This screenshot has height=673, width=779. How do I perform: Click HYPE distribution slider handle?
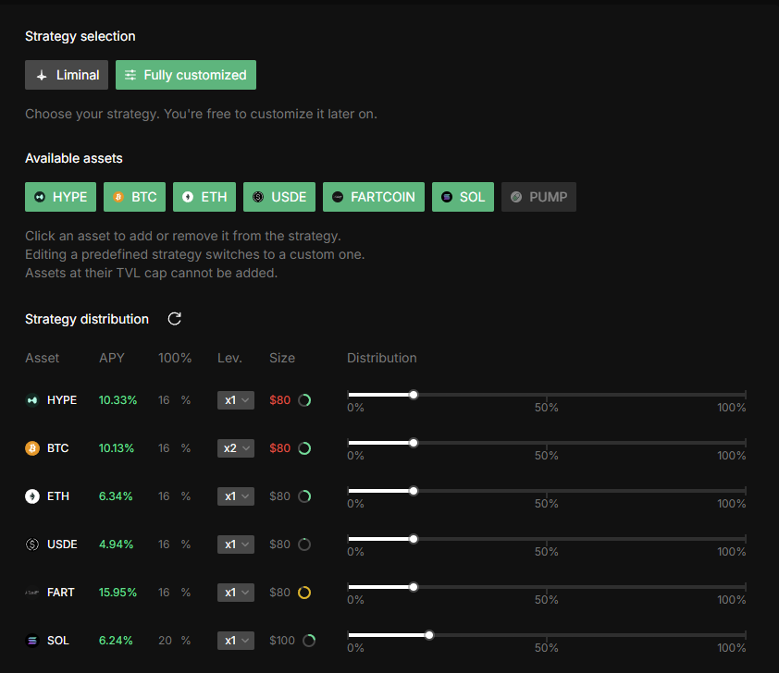(x=414, y=395)
